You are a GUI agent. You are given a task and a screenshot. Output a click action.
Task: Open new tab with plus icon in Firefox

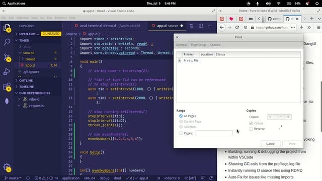(312, 19)
